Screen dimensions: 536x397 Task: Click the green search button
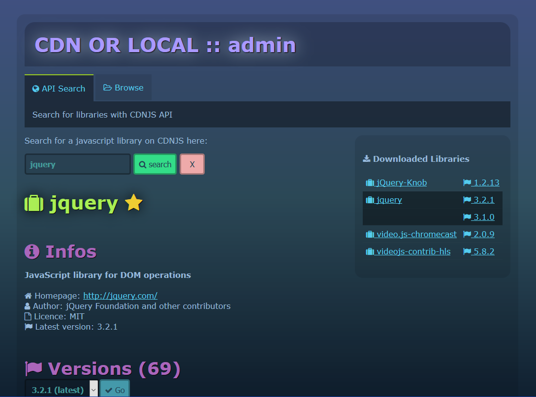coord(155,164)
